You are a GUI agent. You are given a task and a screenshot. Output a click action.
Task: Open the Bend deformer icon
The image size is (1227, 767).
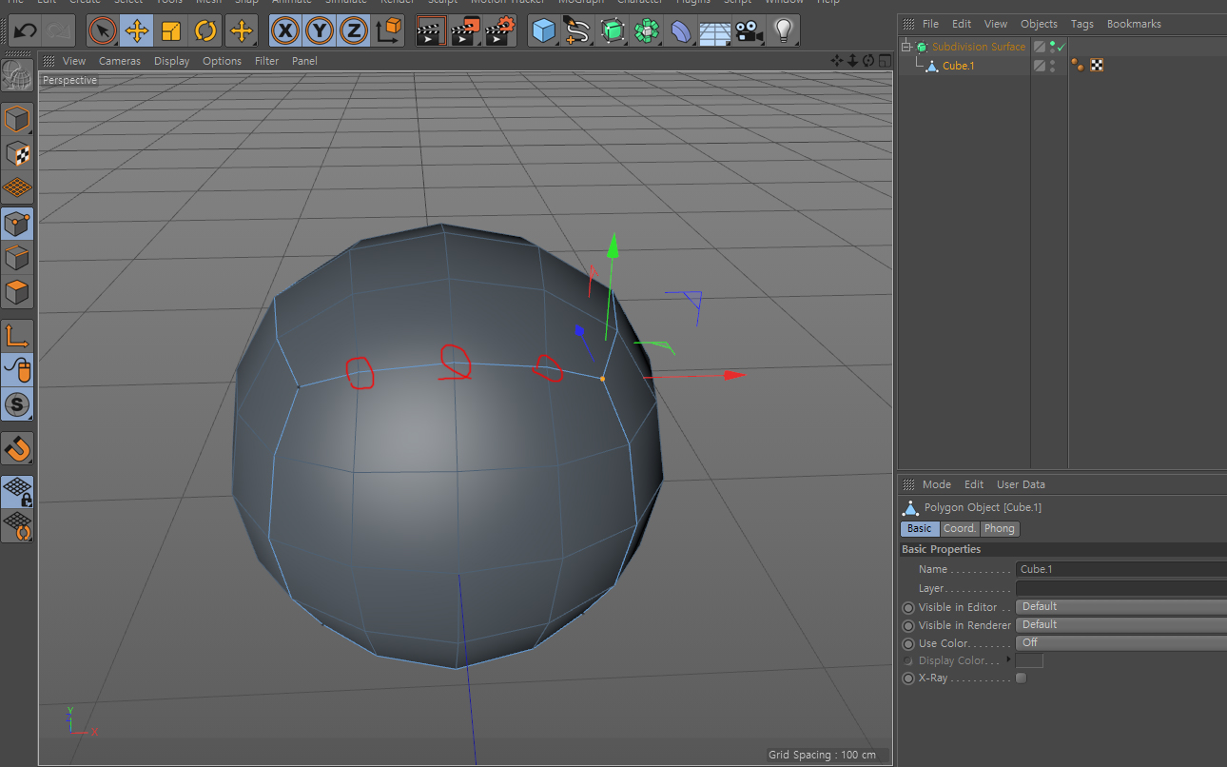(681, 30)
